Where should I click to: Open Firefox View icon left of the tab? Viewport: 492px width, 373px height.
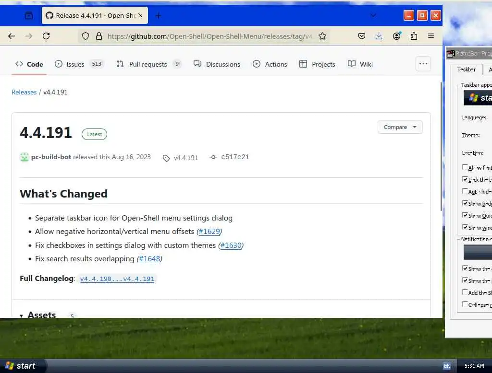click(x=28, y=15)
